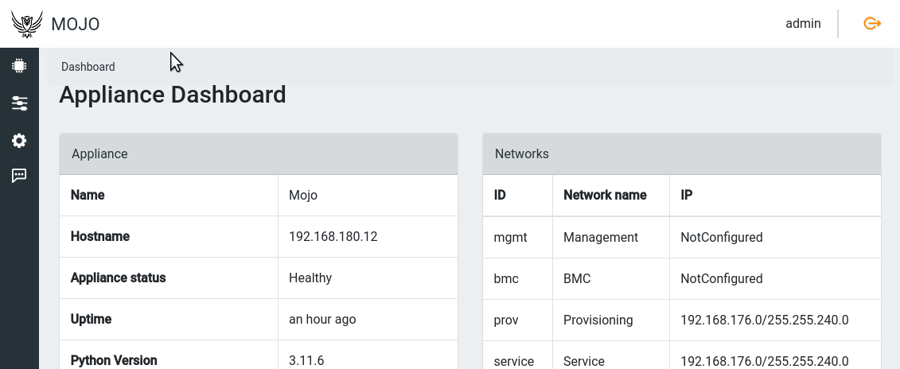
Task: Select the bmc network row
Action: coord(681,278)
